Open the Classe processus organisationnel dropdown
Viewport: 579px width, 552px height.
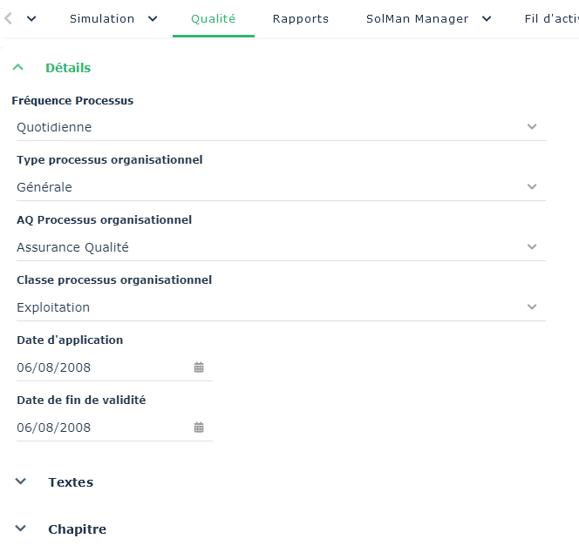(x=280, y=307)
